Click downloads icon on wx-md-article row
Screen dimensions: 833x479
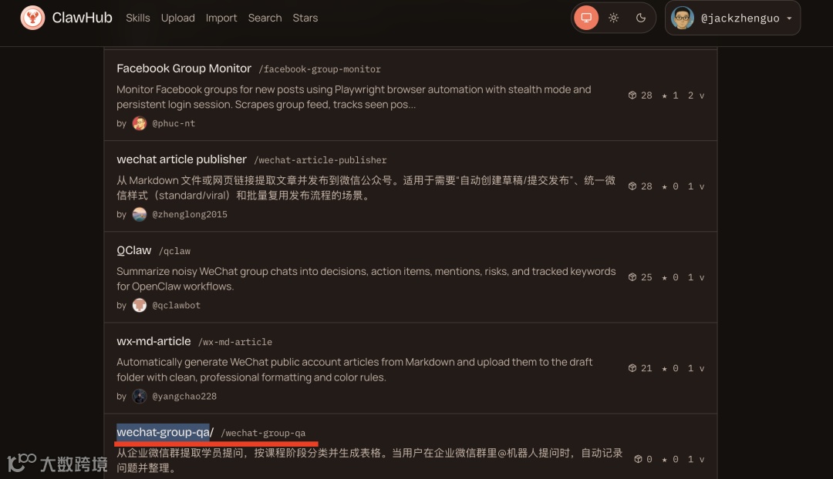(632, 368)
